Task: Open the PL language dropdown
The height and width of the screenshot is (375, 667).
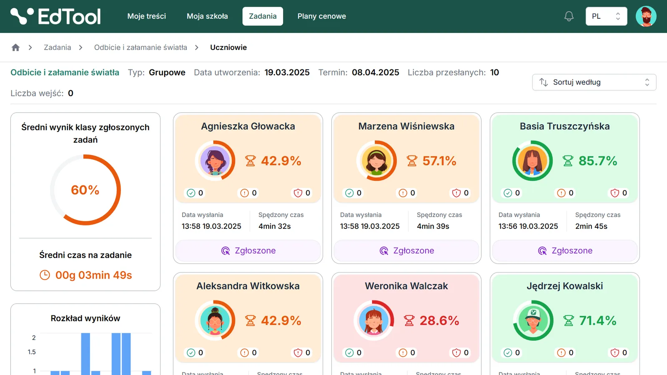Action: coord(606,16)
